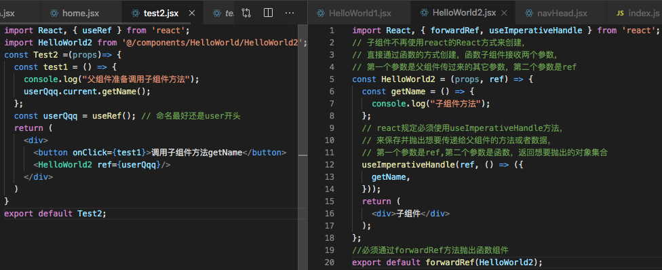The width and height of the screenshot is (662, 270).
Task: Switch to the home.jsx tab
Action: [75, 13]
